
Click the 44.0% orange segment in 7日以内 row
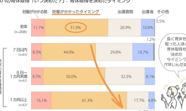(69, 52)
